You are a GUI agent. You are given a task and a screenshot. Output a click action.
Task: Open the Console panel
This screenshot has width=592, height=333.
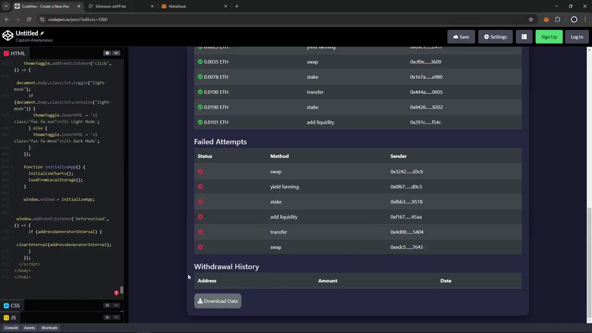pyautogui.click(x=11, y=328)
